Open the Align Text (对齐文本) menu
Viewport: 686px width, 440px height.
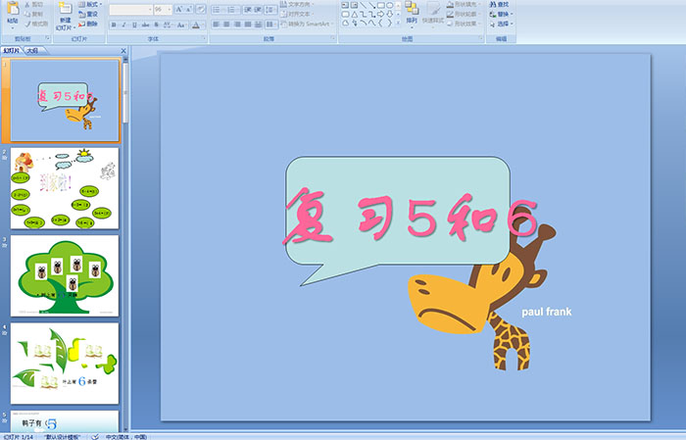pyautogui.click(x=296, y=14)
